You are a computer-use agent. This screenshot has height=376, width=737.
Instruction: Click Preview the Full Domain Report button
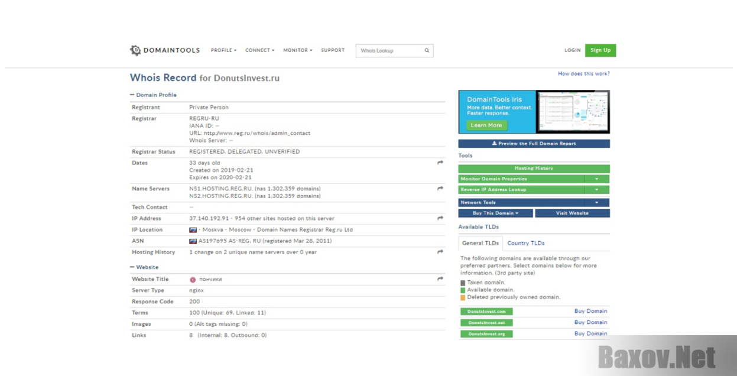[x=534, y=144]
